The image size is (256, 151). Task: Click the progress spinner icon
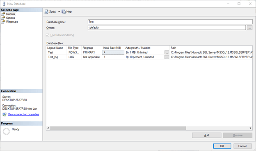click(7, 131)
